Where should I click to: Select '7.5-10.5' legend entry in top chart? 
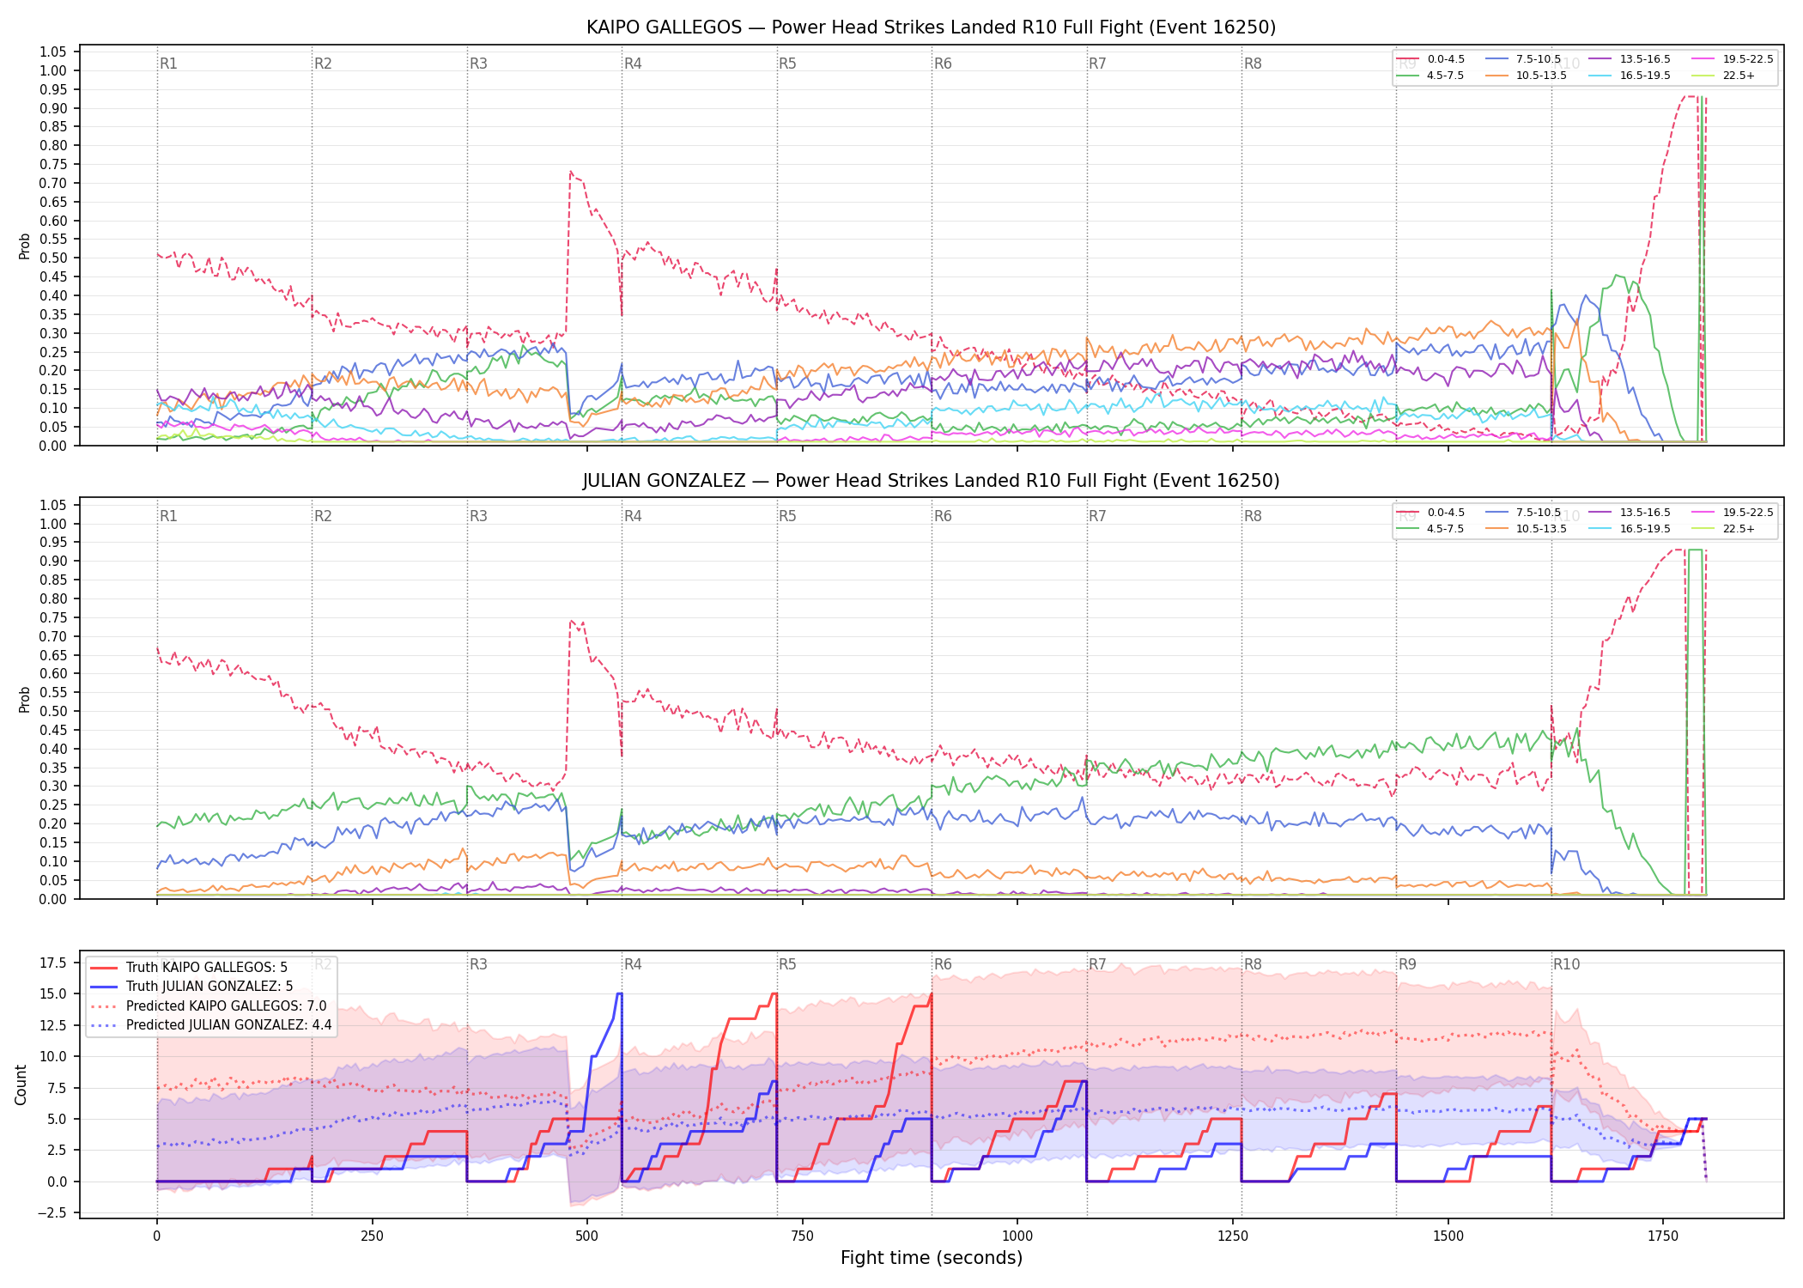pyautogui.click(x=1523, y=59)
